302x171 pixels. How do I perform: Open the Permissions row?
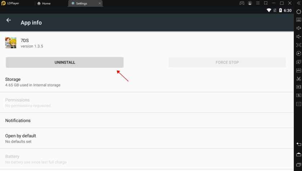tap(147, 102)
